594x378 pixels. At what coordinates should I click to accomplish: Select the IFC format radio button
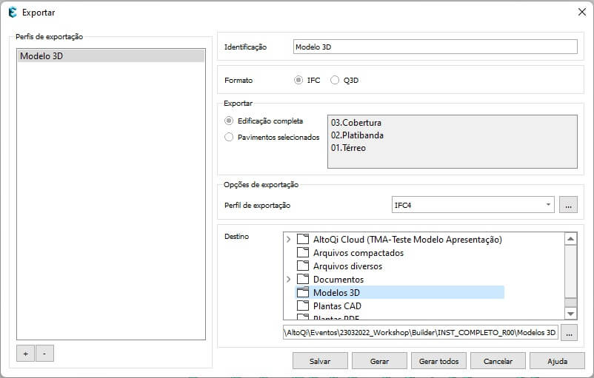(x=298, y=80)
